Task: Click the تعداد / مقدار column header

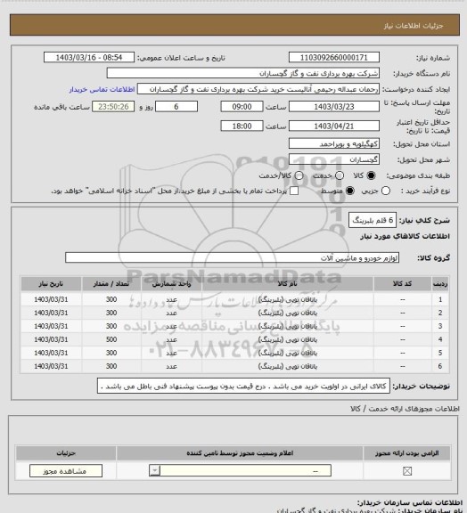Action: click(x=111, y=284)
